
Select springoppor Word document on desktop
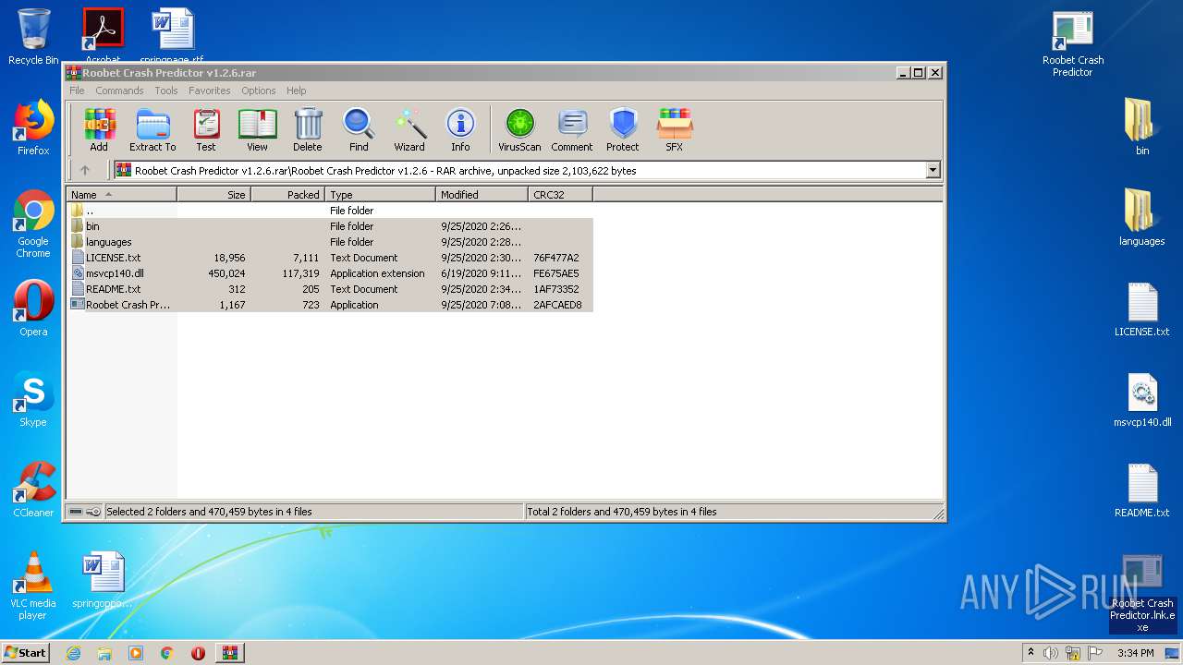tap(103, 580)
